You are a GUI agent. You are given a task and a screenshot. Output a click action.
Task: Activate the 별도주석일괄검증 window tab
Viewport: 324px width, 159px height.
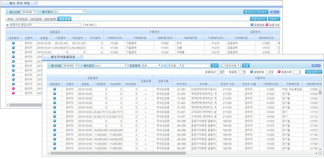pyautogui.click(x=63, y=56)
